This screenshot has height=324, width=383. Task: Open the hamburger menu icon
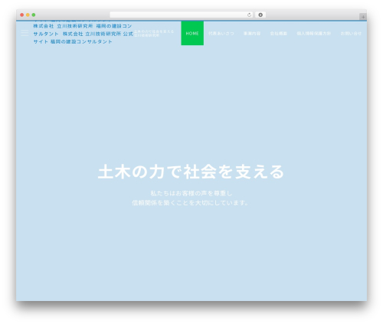point(25,33)
